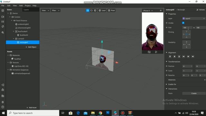The image size is (206, 116).
Task: Select the Rotate manipulator tool
Action: [x=91, y=10]
